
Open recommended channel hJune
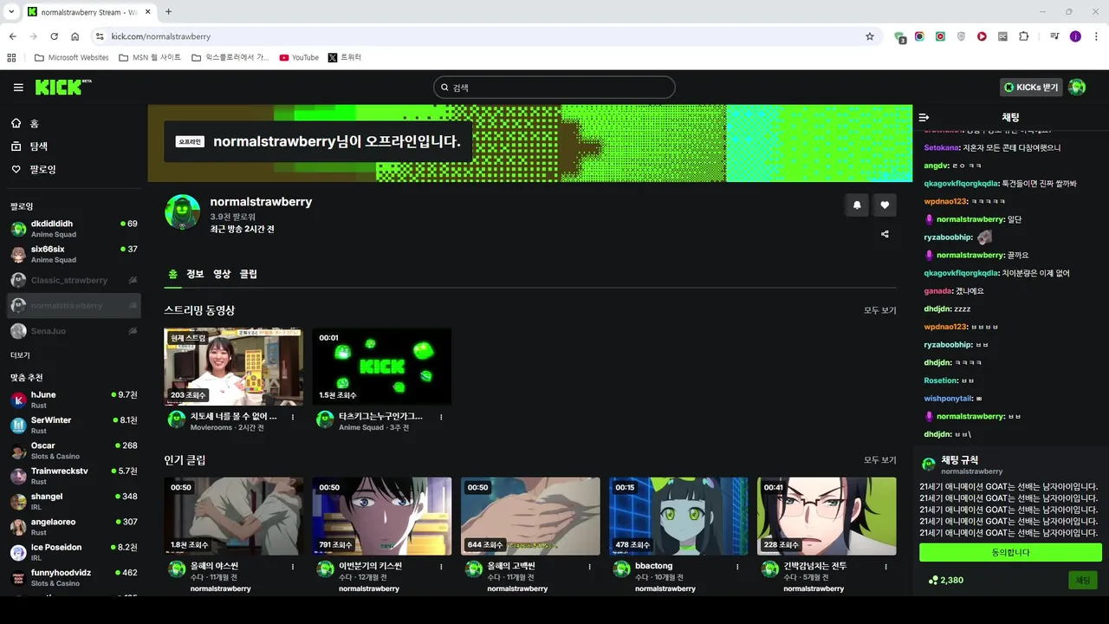[74, 400]
